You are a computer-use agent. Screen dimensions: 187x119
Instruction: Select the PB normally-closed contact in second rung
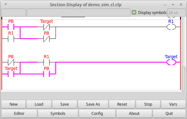pos(11,62)
